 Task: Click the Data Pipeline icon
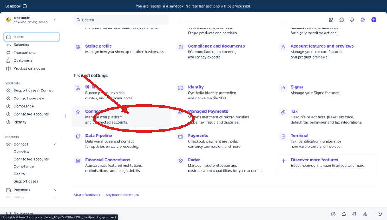coord(78,136)
